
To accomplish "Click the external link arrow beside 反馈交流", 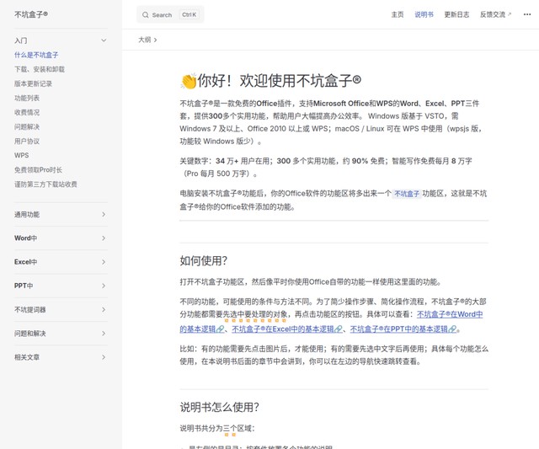I will click(x=510, y=14).
